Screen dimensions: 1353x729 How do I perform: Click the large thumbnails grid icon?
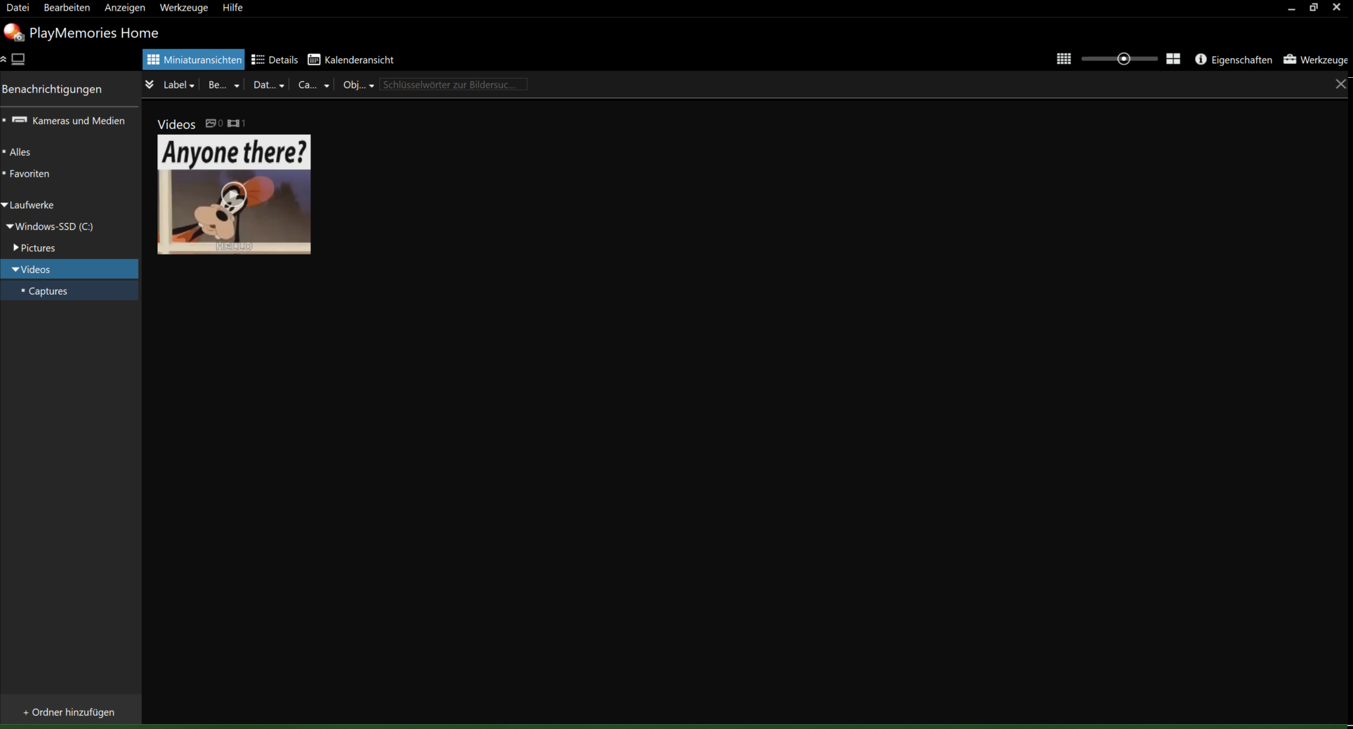click(x=1173, y=59)
